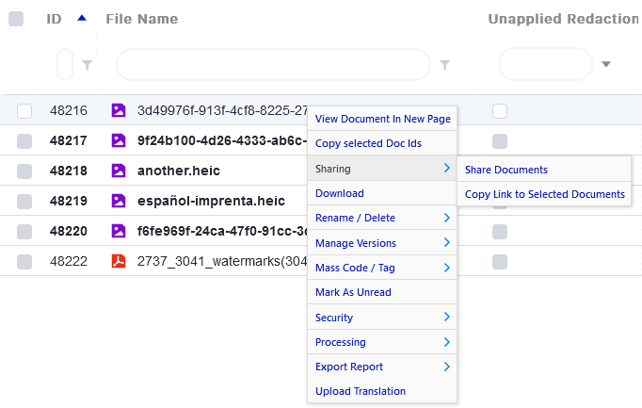This screenshot has width=642, height=408.
Task: Toggle Unapplied Redaction checkbox for row 48220
Action: click(500, 232)
